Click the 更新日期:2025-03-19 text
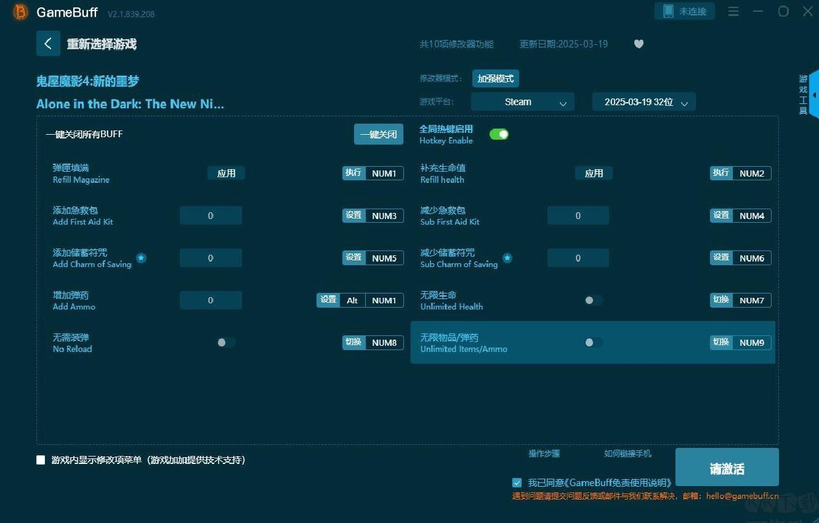The height and width of the screenshot is (523, 819). pyautogui.click(x=563, y=44)
